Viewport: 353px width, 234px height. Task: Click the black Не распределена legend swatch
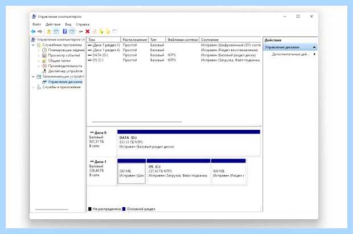pos(90,209)
